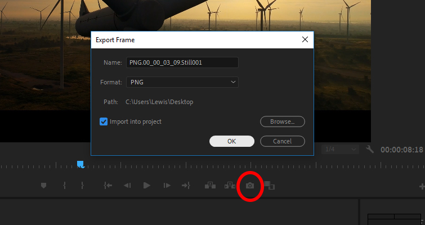Click the Mark Out brace icon
This screenshot has width=425, height=225.
tap(82, 186)
